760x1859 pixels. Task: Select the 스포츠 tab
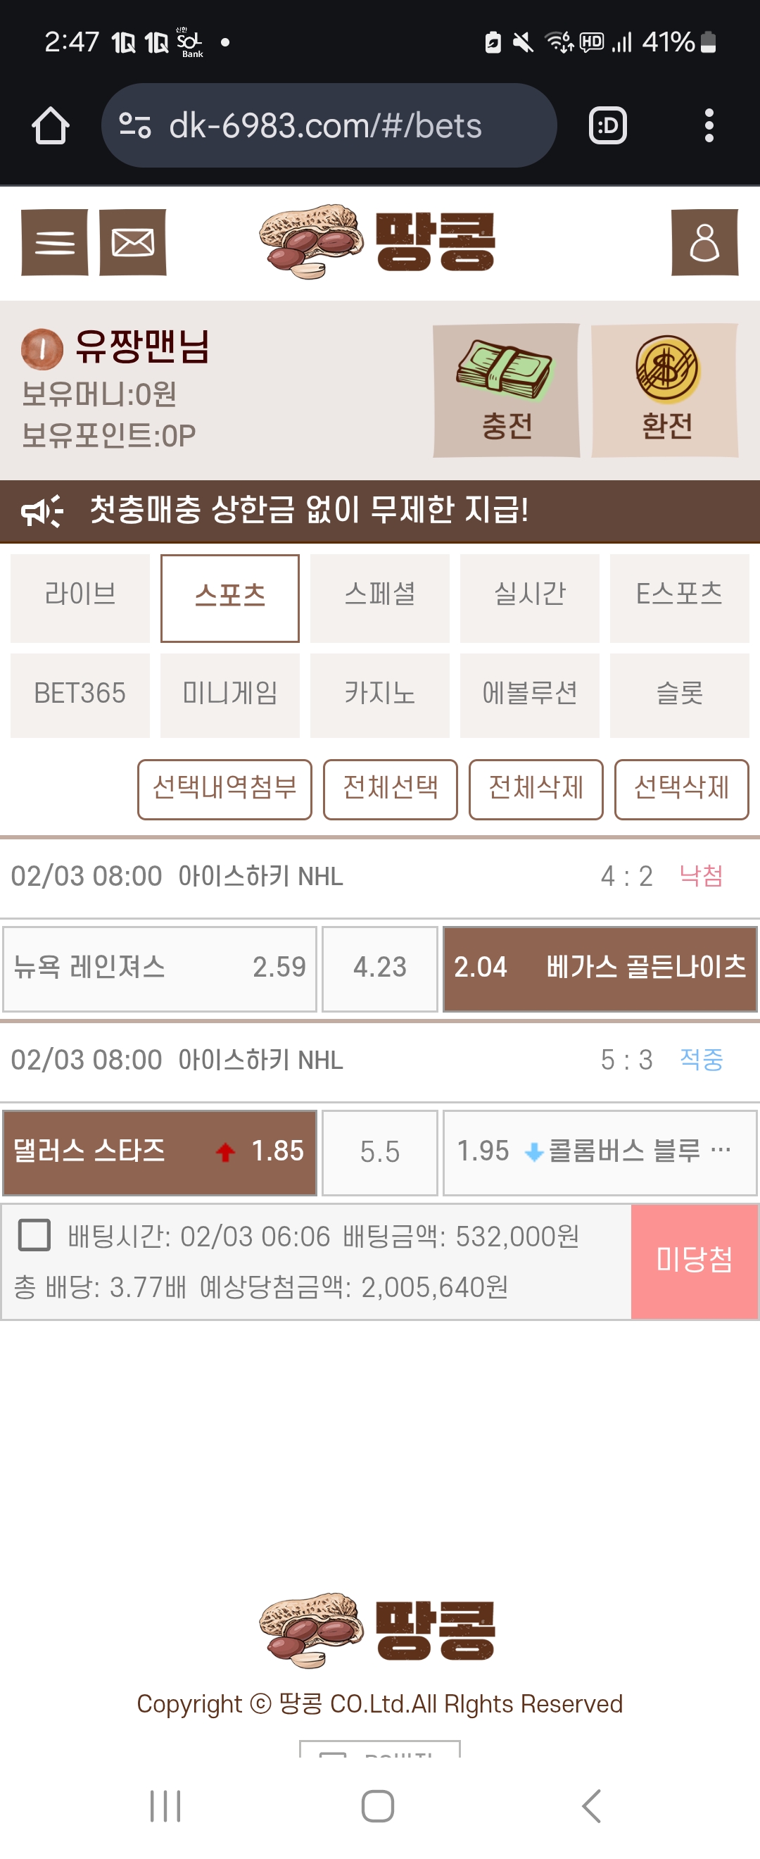(x=230, y=598)
